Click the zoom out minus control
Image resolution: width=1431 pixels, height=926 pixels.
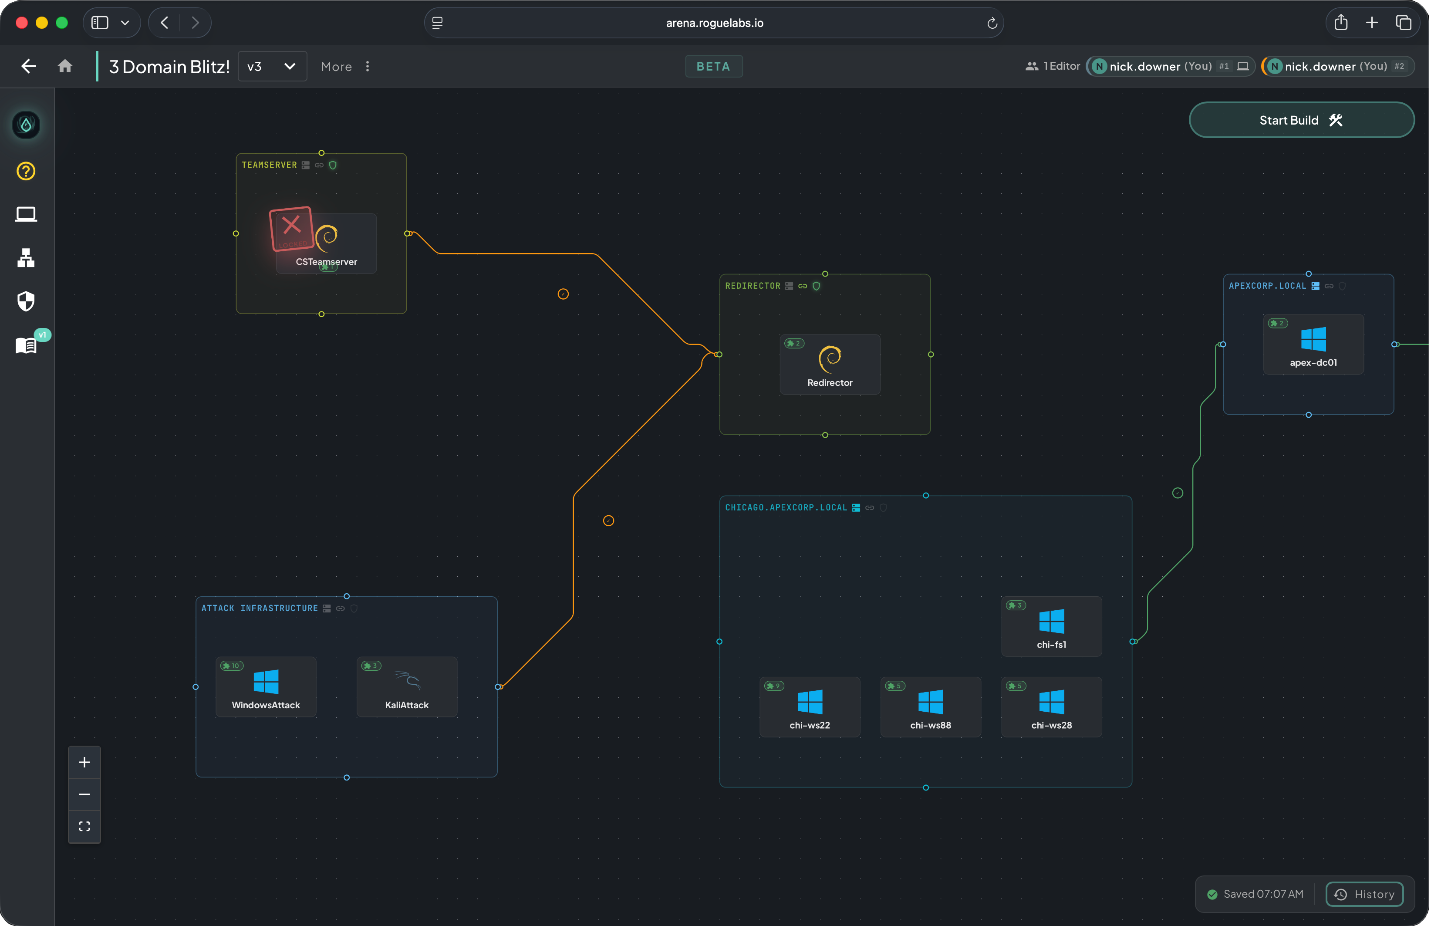click(x=84, y=794)
